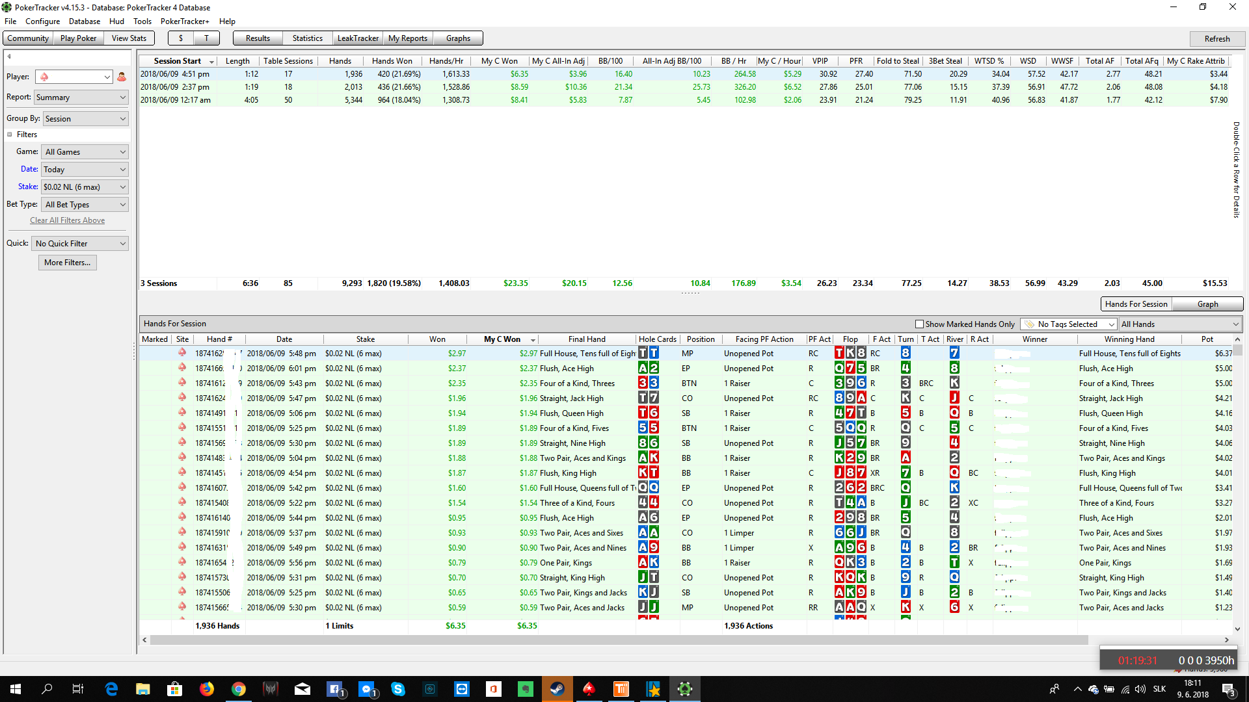
Task: Collapse the left sidebar panel arrow
Action: coord(9,57)
